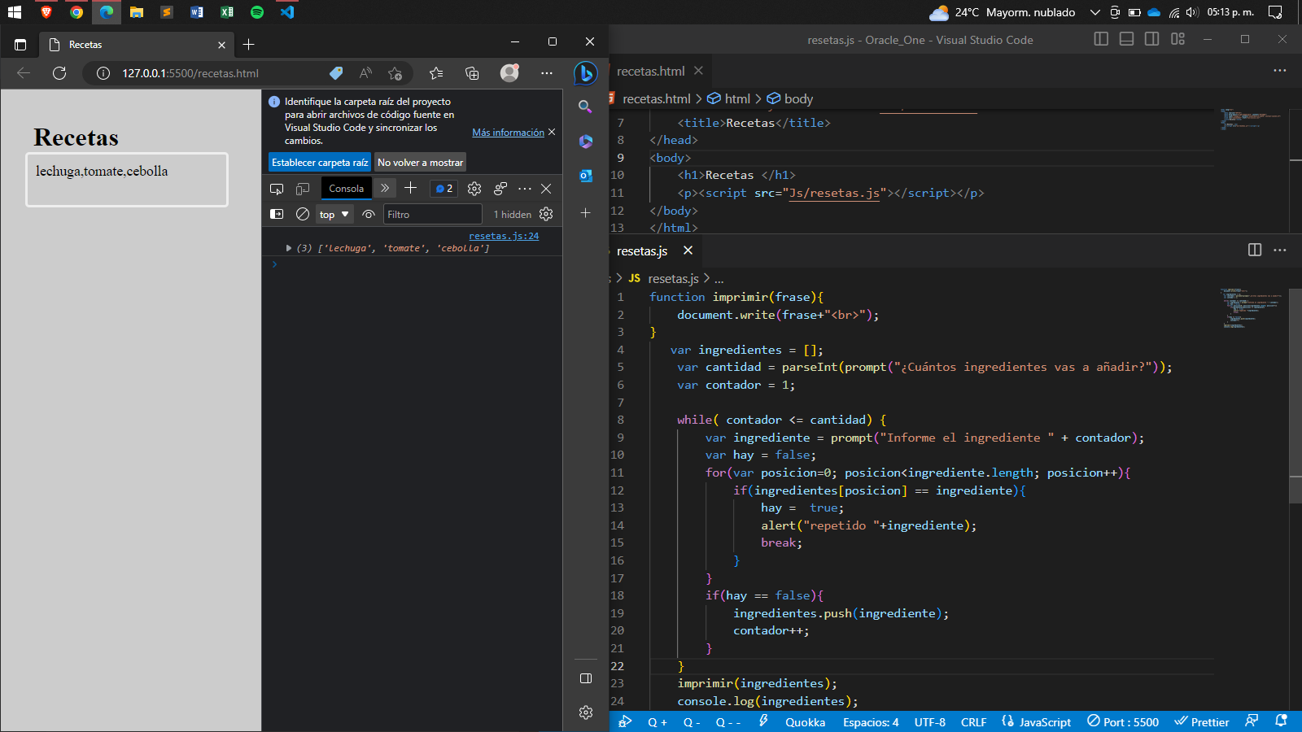Select the Consola tab in DevTools

click(x=347, y=189)
